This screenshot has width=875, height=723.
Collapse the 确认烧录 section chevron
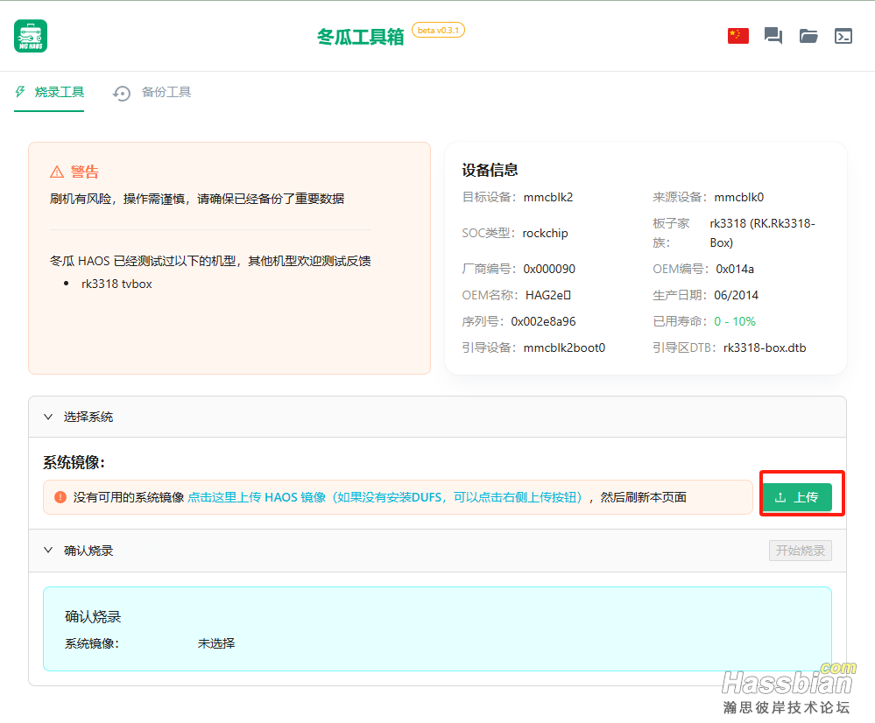pos(48,550)
